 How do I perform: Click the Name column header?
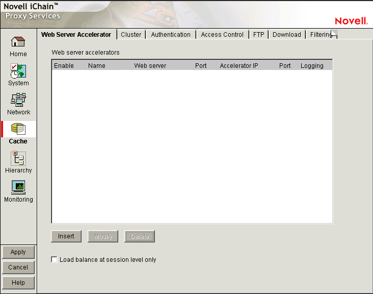pyautogui.click(x=97, y=66)
